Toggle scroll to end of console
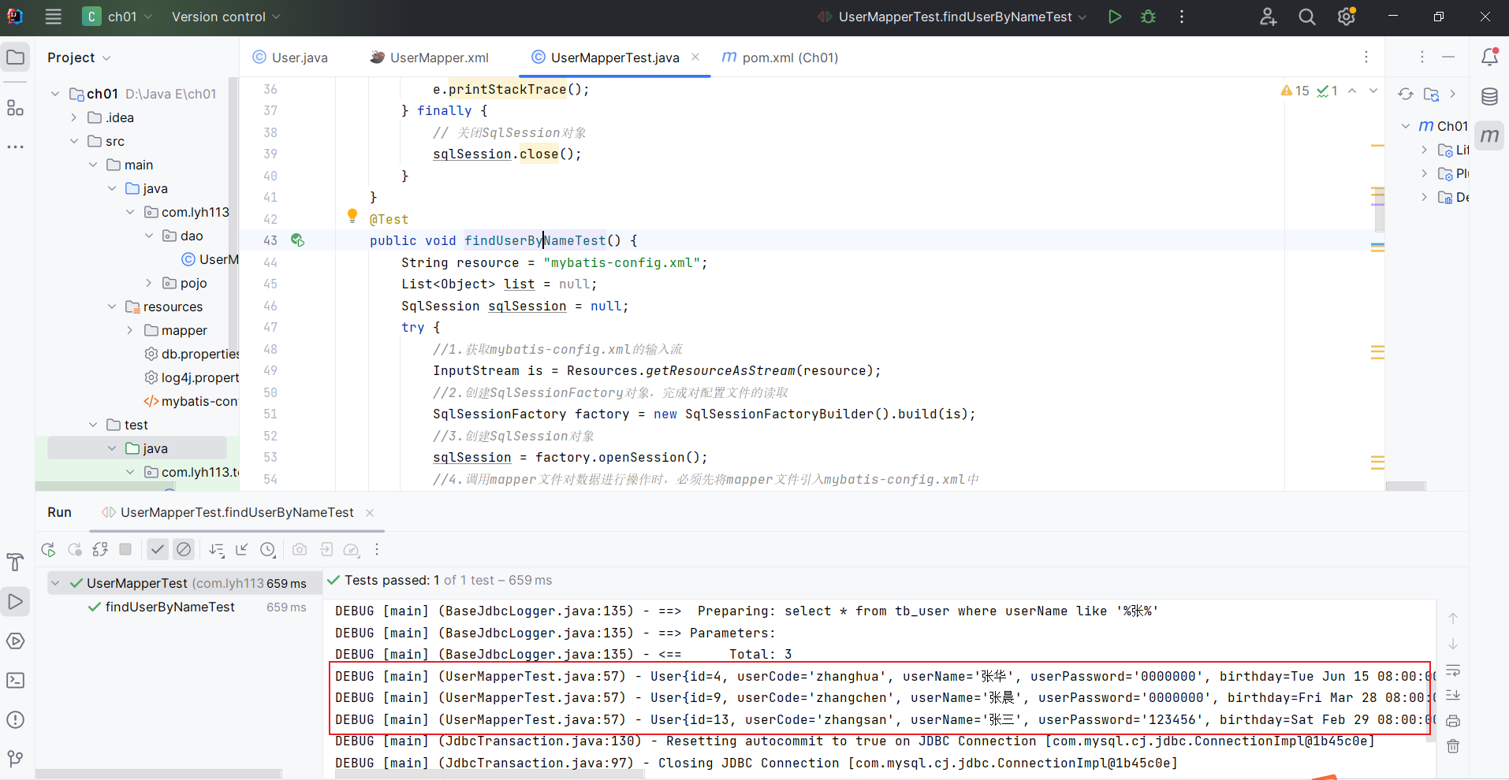 (1453, 695)
